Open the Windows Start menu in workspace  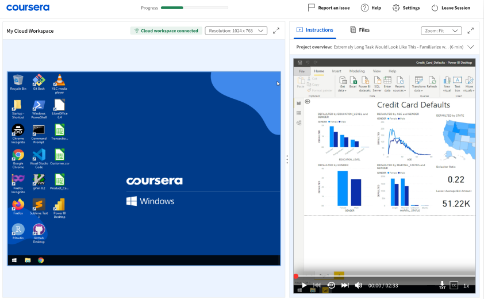click(x=14, y=260)
